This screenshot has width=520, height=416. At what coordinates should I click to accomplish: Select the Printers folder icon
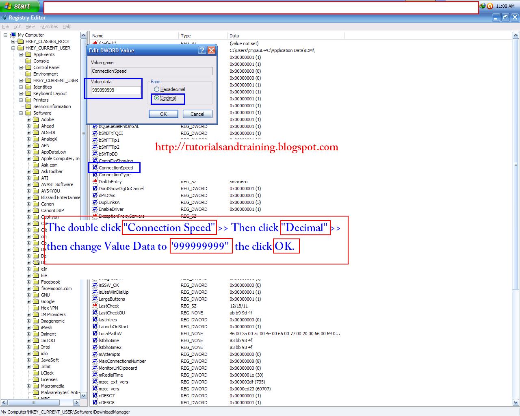[28, 100]
